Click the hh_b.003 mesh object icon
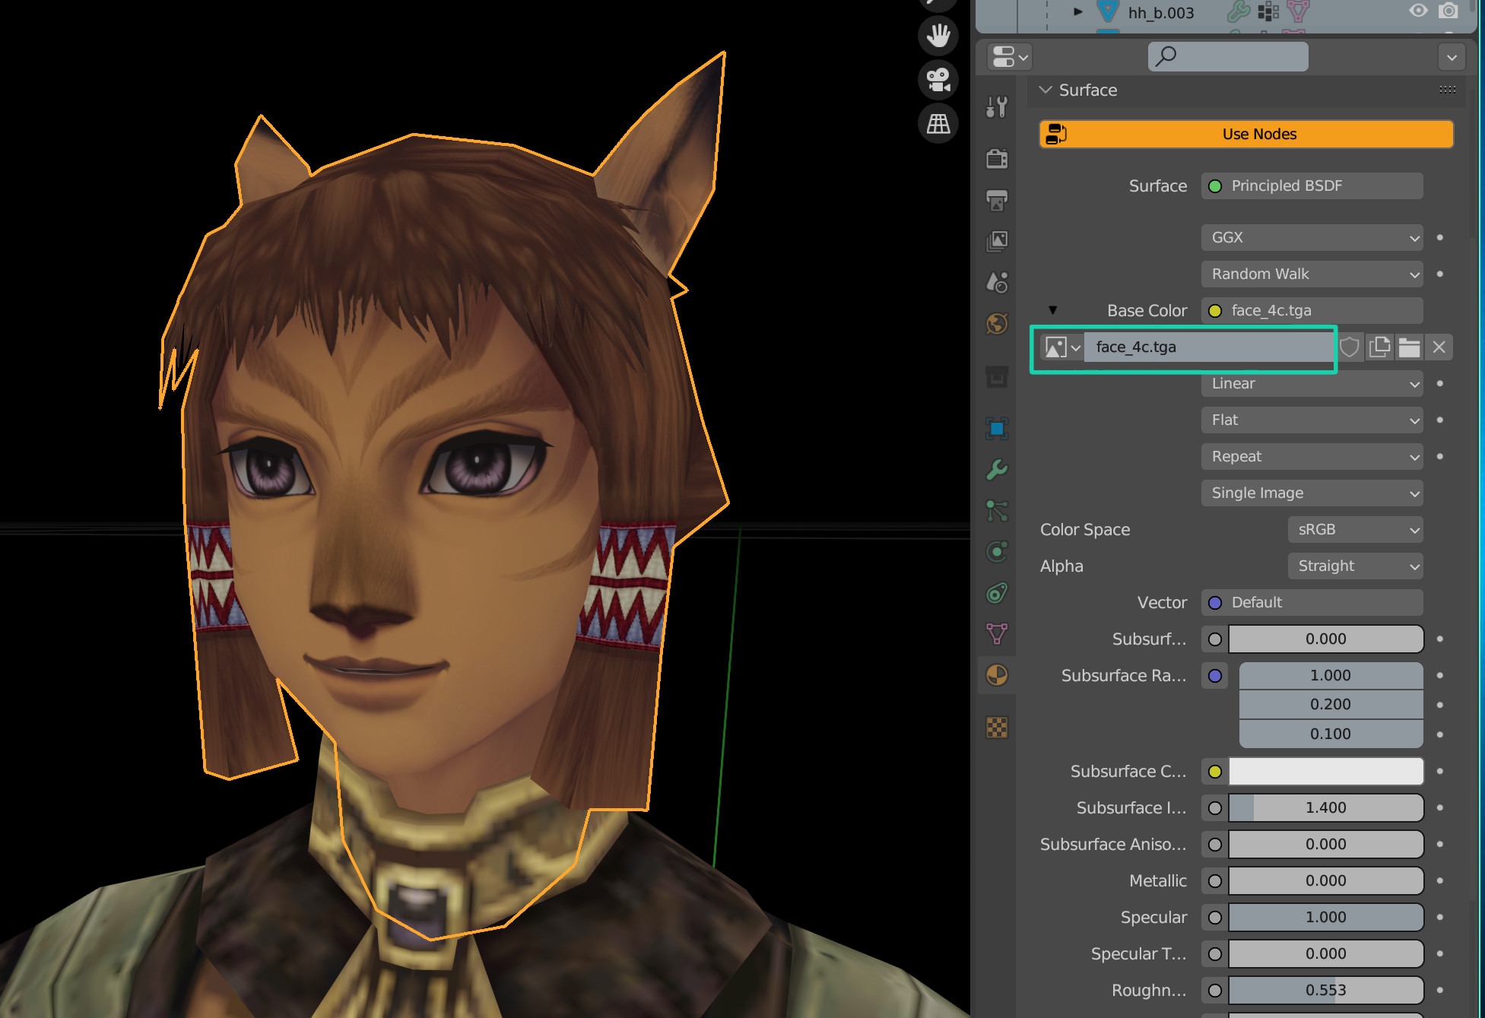Image resolution: width=1485 pixels, height=1018 pixels. click(x=1108, y=12)
